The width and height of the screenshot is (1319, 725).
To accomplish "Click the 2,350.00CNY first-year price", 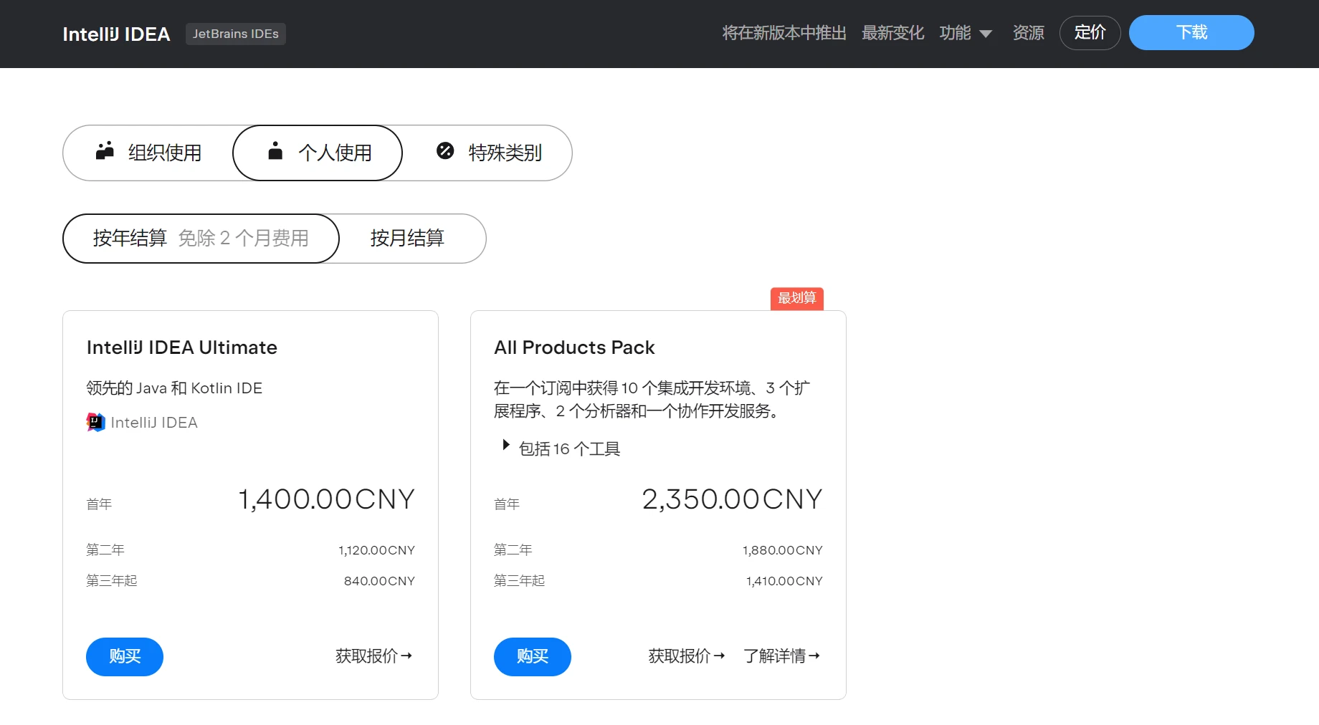I will click(x=732, y=499).
